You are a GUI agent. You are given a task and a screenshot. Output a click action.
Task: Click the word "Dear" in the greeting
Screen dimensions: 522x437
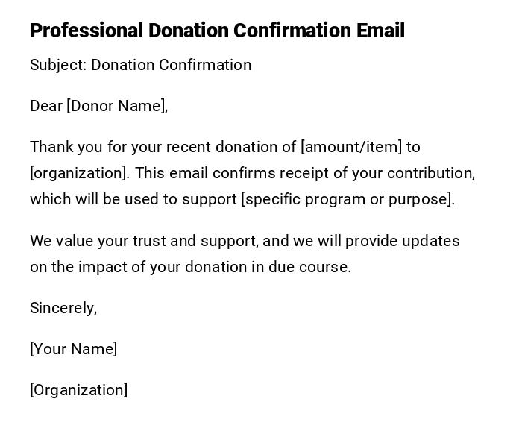(46, 106)
